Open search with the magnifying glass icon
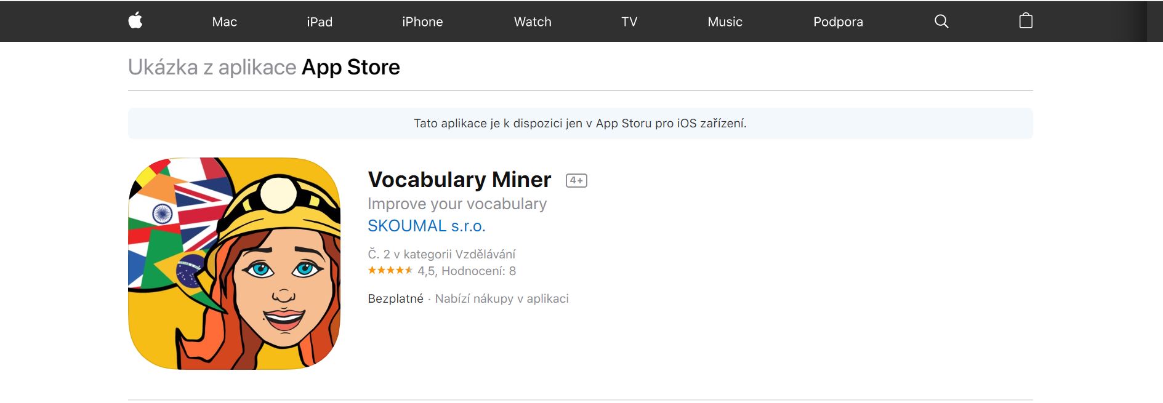Image resolution: width=1163 pixels, height=403 pixels. 941,22
